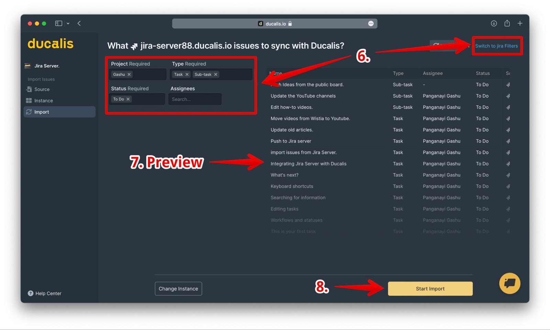Click the Jira Server. label in sidebar
550x330 pixels.
[47, 66]
